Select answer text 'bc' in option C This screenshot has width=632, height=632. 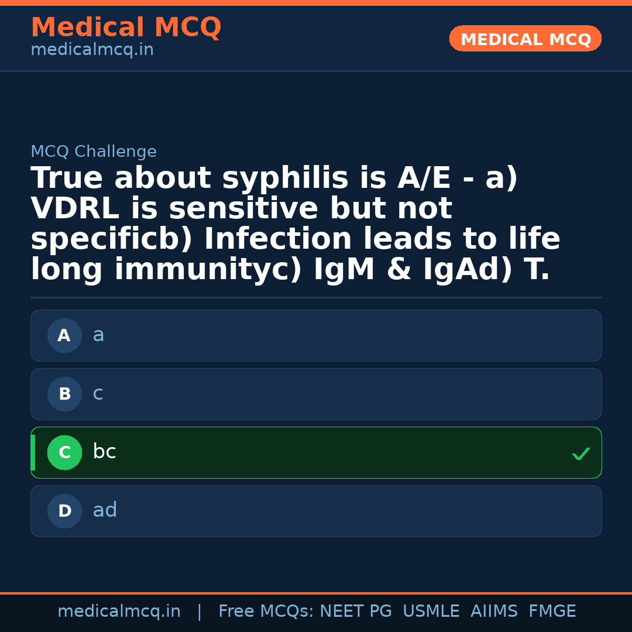pyautogui.click(x=104, y=452)
